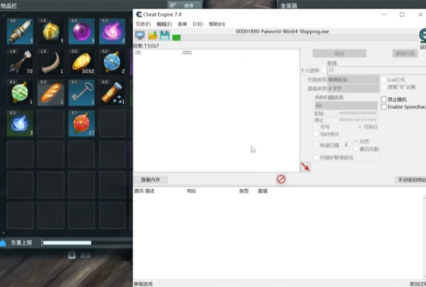Screen dimensions: 426x287
Task: Click the 类型 column header
Action: point(244,191)
